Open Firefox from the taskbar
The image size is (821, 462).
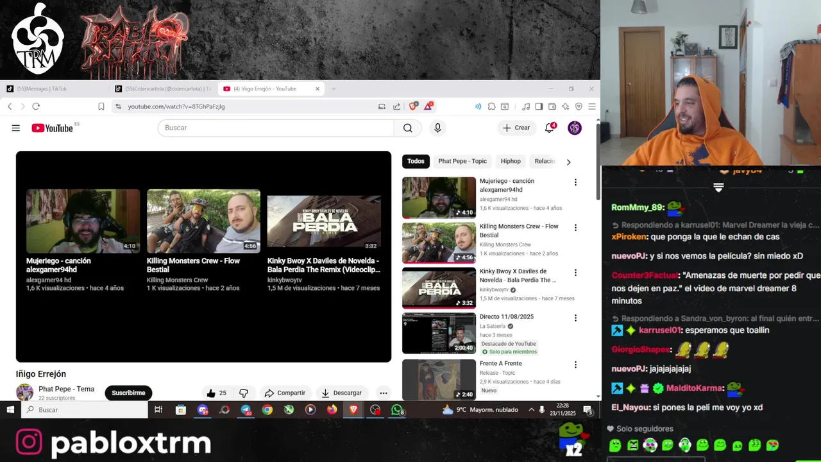(332, 409)
